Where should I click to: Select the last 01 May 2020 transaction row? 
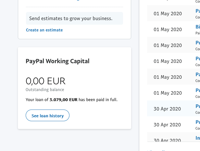pyautogui.click(x=173, y=93)
